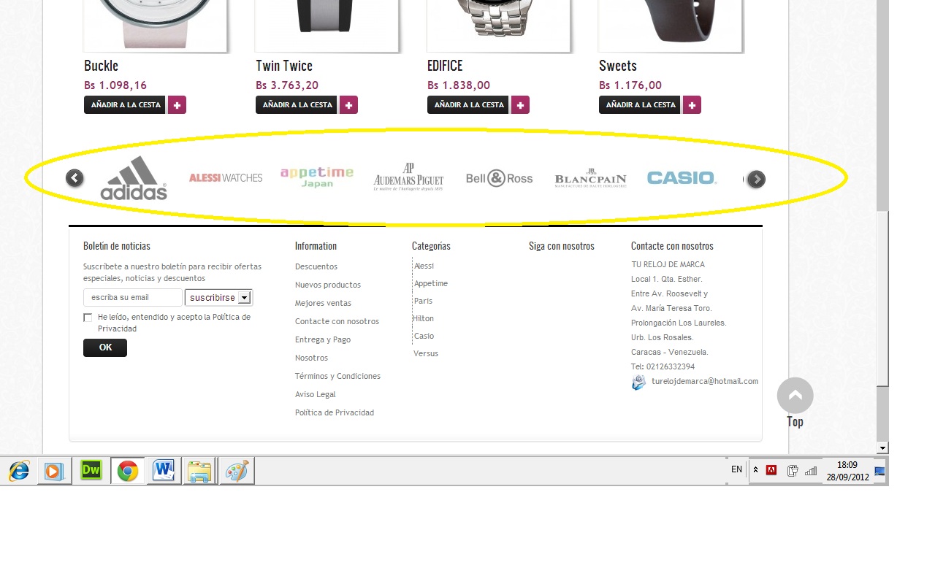This screenshot has width=935, height=584.
Task: Open the Adidas brand logo
Action: 134,178
